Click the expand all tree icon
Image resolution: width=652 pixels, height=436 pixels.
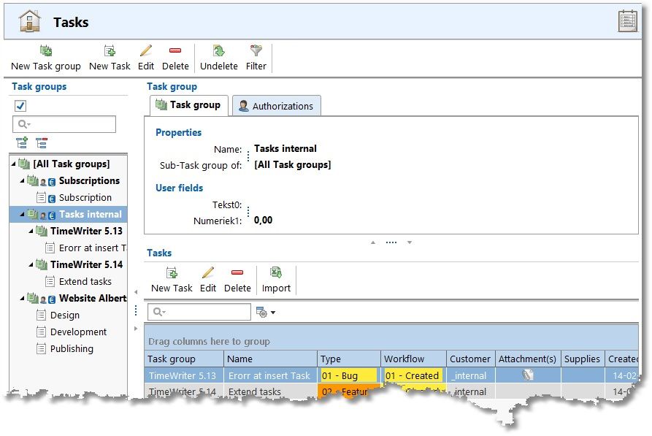pyautogui.click(x=22, y=142)
